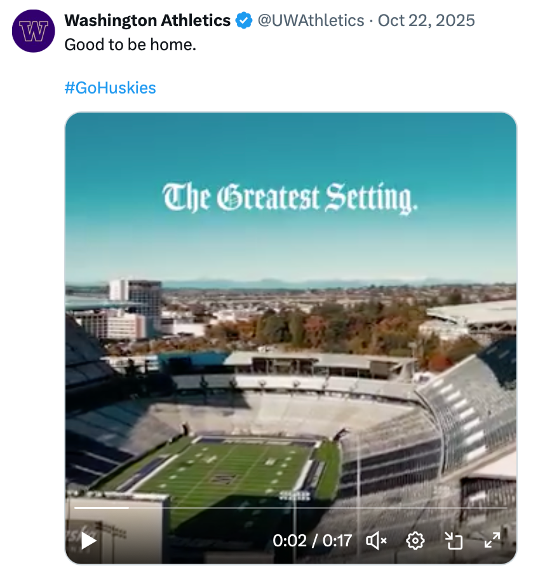Open the #GoHuskies hashtag

click(x=110, y=88)
